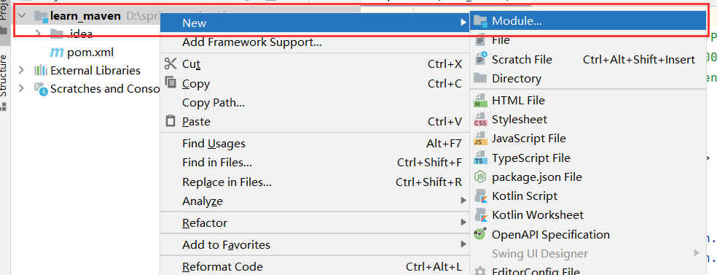Expand the .idea folder

coord(39,34)
